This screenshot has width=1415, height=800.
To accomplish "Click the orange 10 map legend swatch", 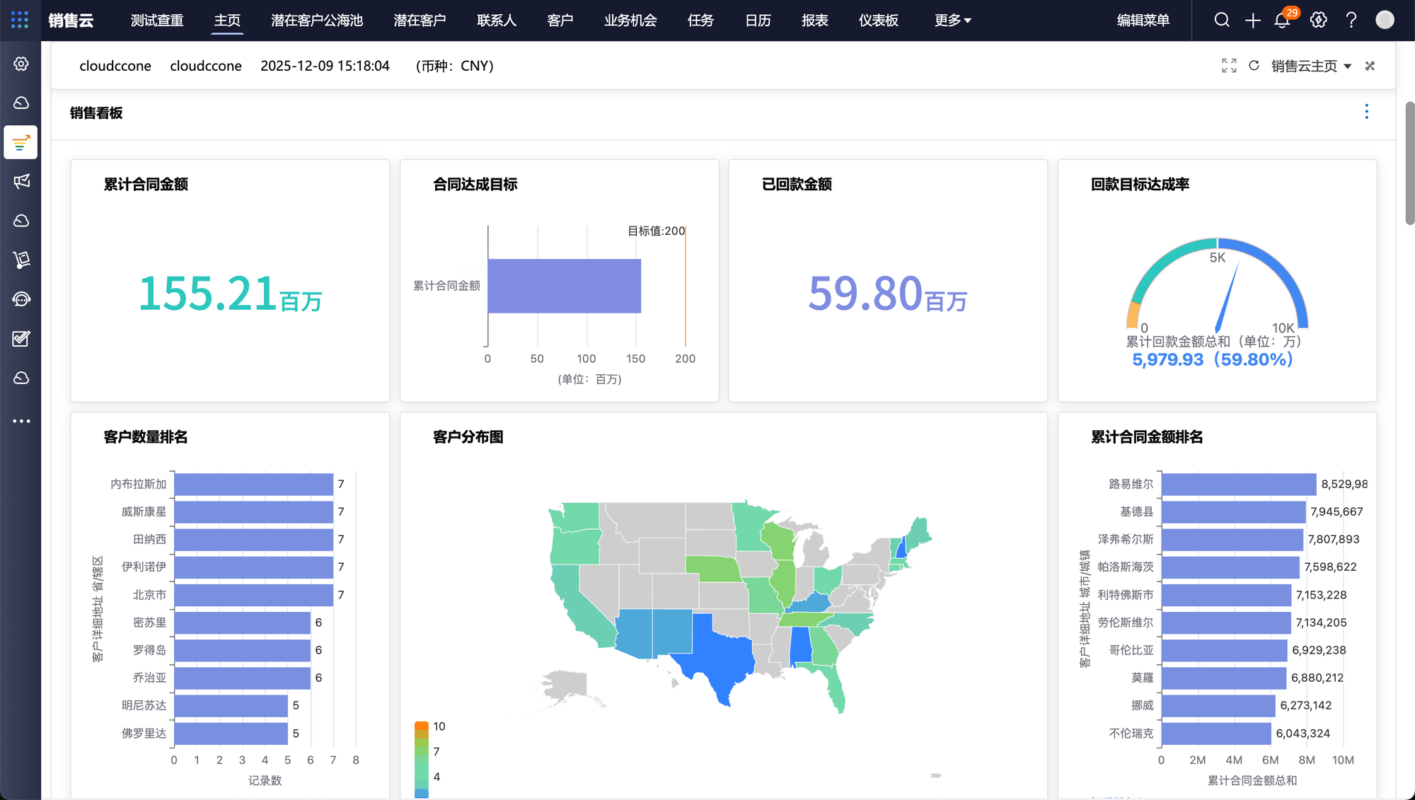I will (421, 727).
